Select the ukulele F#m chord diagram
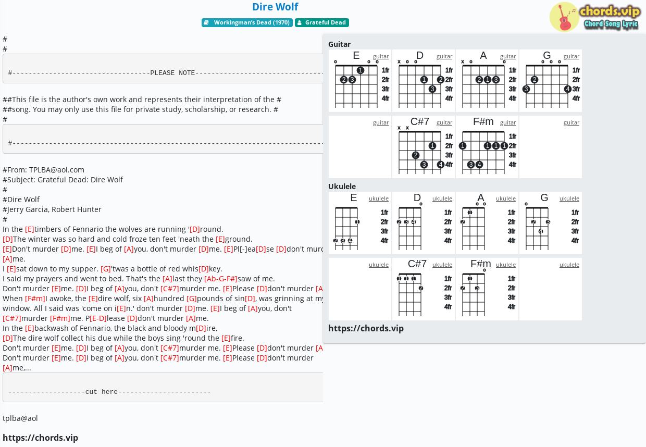The height and width of the screenshot is (447, 646). (487, 289)
